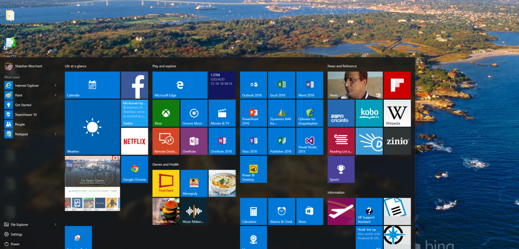The width and height of the screenshot is (519, 249).
Task: Open ESPN cricinfo tile
Action: pyautogui.click(x=341, y=113)
